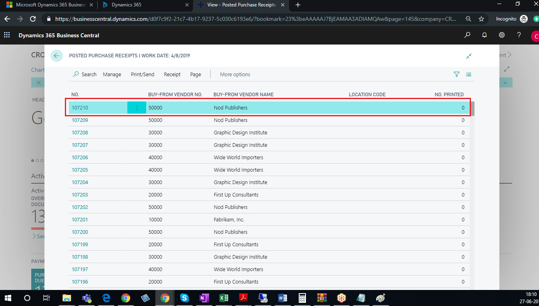539x306 pixels.
Task: Open posted receipt 107196
Action: pyautogui.click(x=80, y=282)
